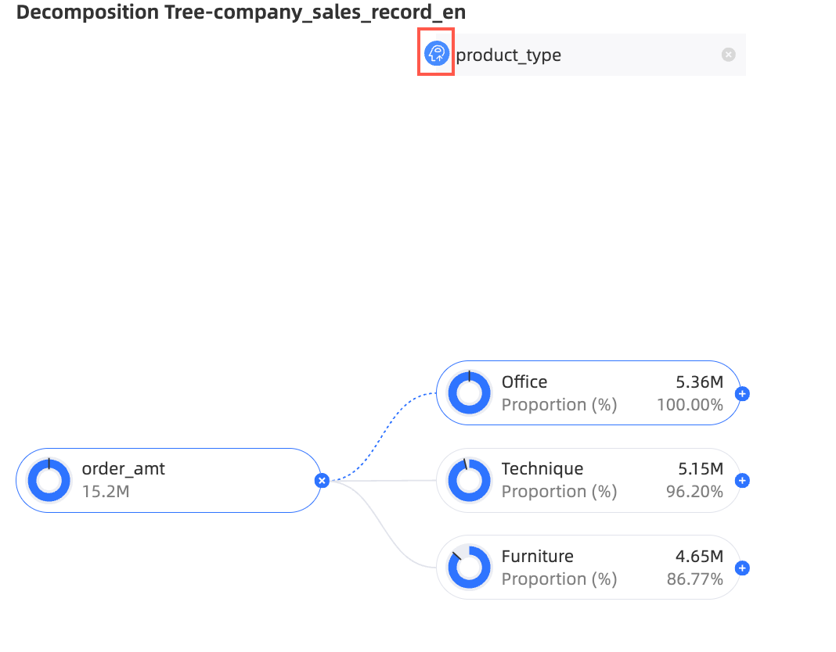
Task: Click the 96.20% proportion value
Action: [695, 492]
